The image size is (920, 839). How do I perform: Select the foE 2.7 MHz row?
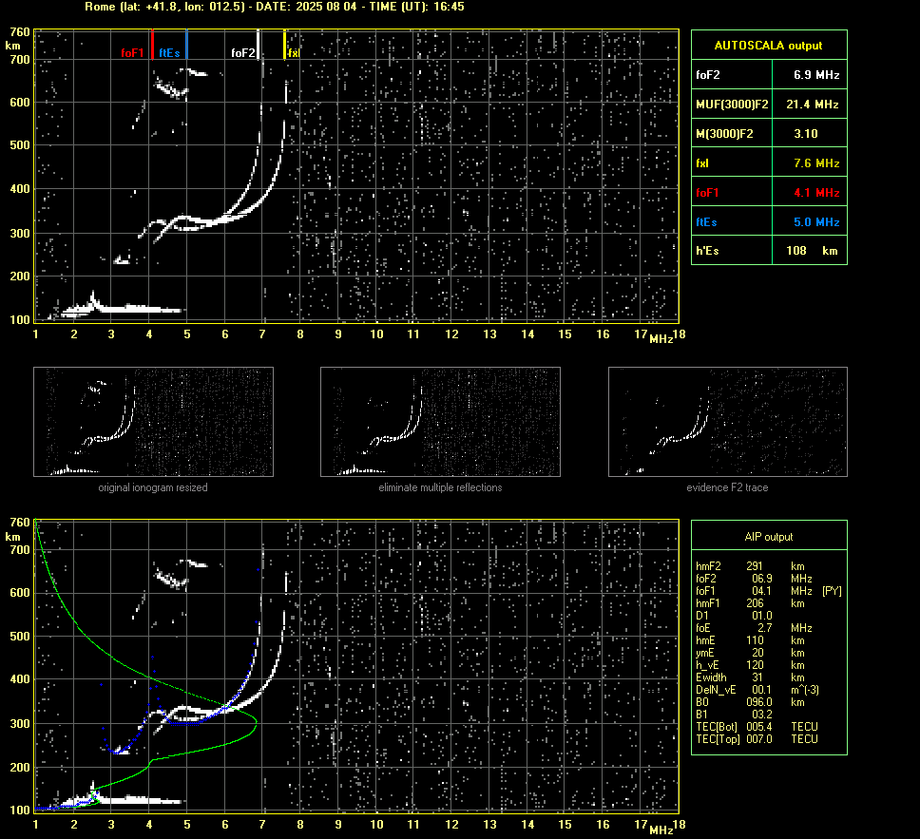tap(754, 628)
